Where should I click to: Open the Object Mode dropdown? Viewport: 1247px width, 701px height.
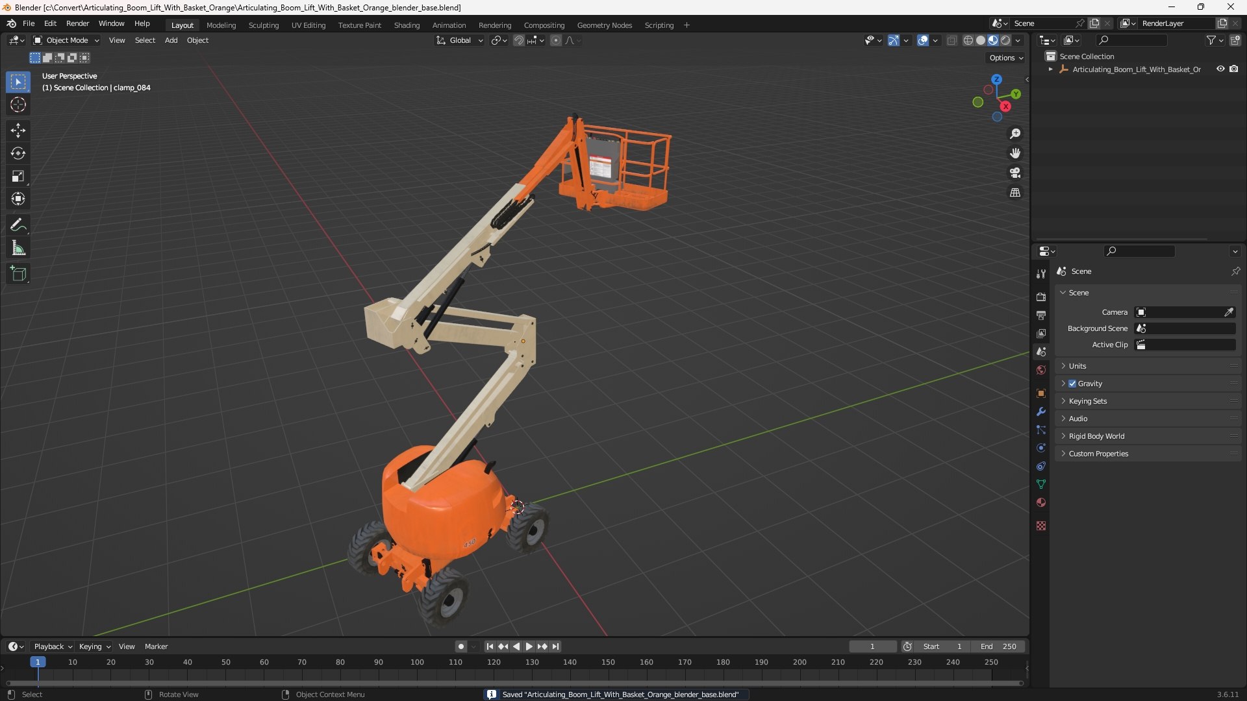[66, 40]
